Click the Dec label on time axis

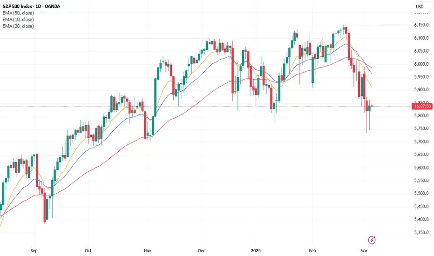[x=202, y=251]
